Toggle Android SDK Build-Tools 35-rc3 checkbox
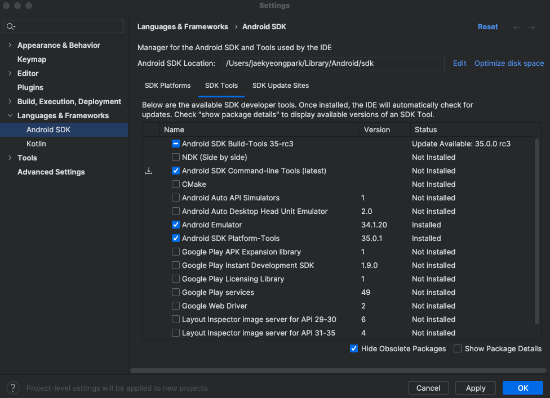Screen dimensions: 550x398 click(x=176, y=144)
